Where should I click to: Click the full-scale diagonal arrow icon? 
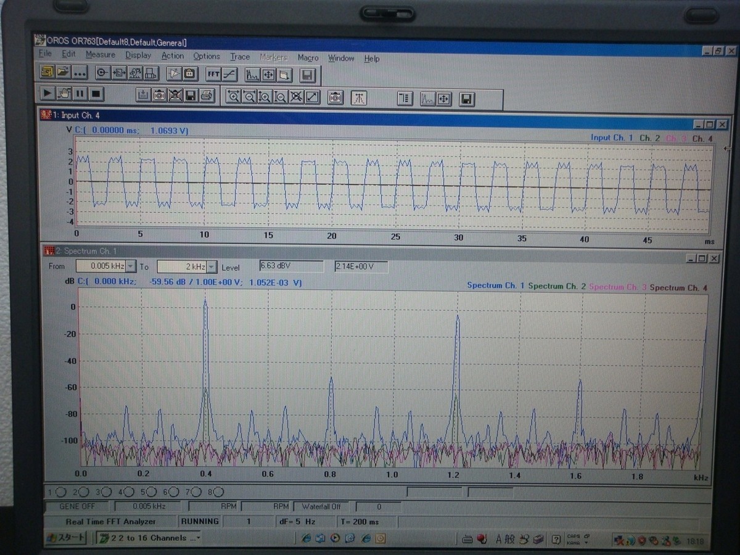313,96
